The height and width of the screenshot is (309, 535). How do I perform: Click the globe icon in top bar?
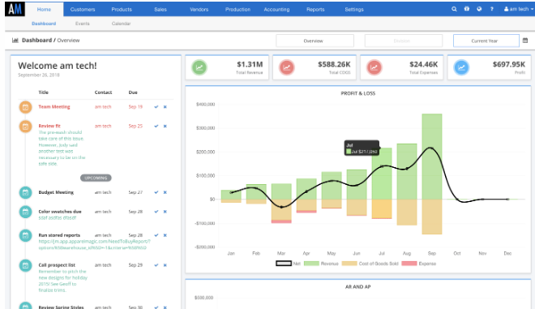pos(479,9)
